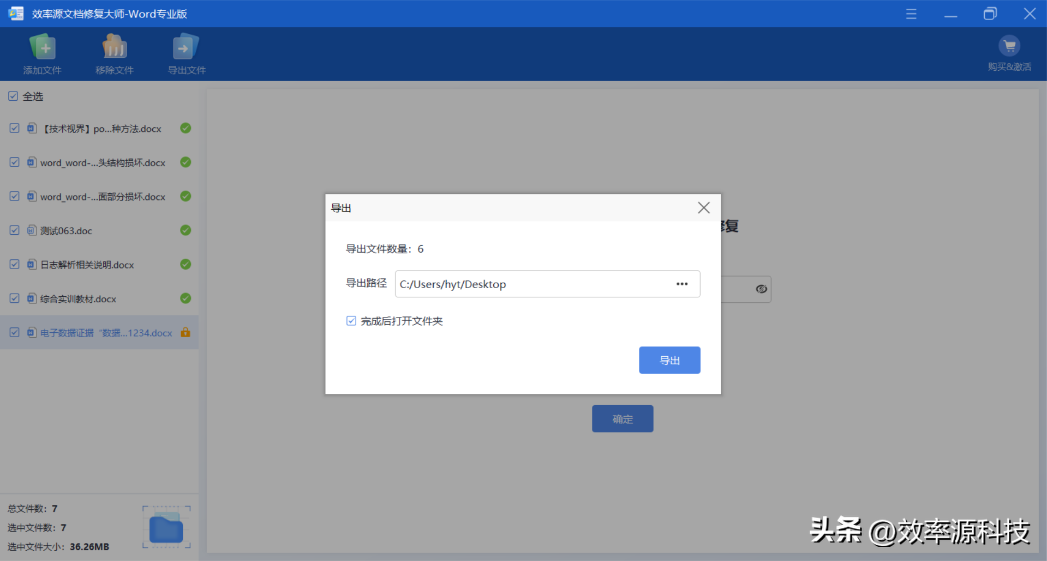Toggle checkbox for 日志解析相关说明.docx
The image size is (1047, 561).
tap(15, 265)
